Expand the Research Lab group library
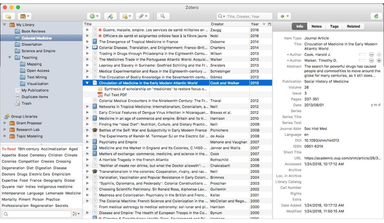The height and width of the screenshot is (223, 384). tap(5, 130)
